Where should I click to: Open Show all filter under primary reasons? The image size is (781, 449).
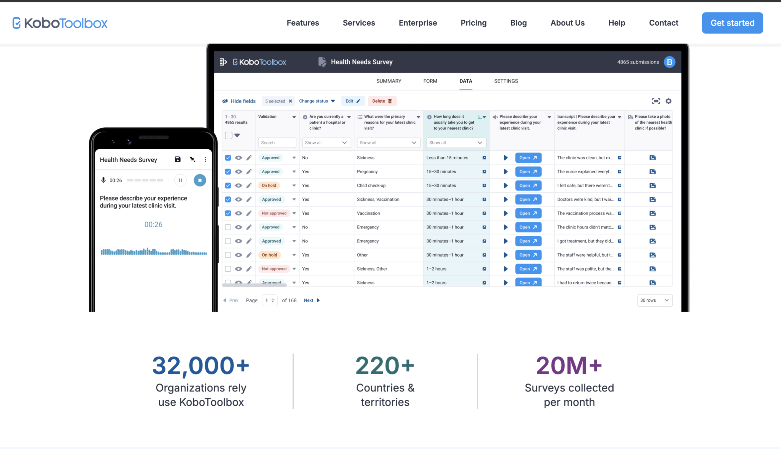coord(388,143)
